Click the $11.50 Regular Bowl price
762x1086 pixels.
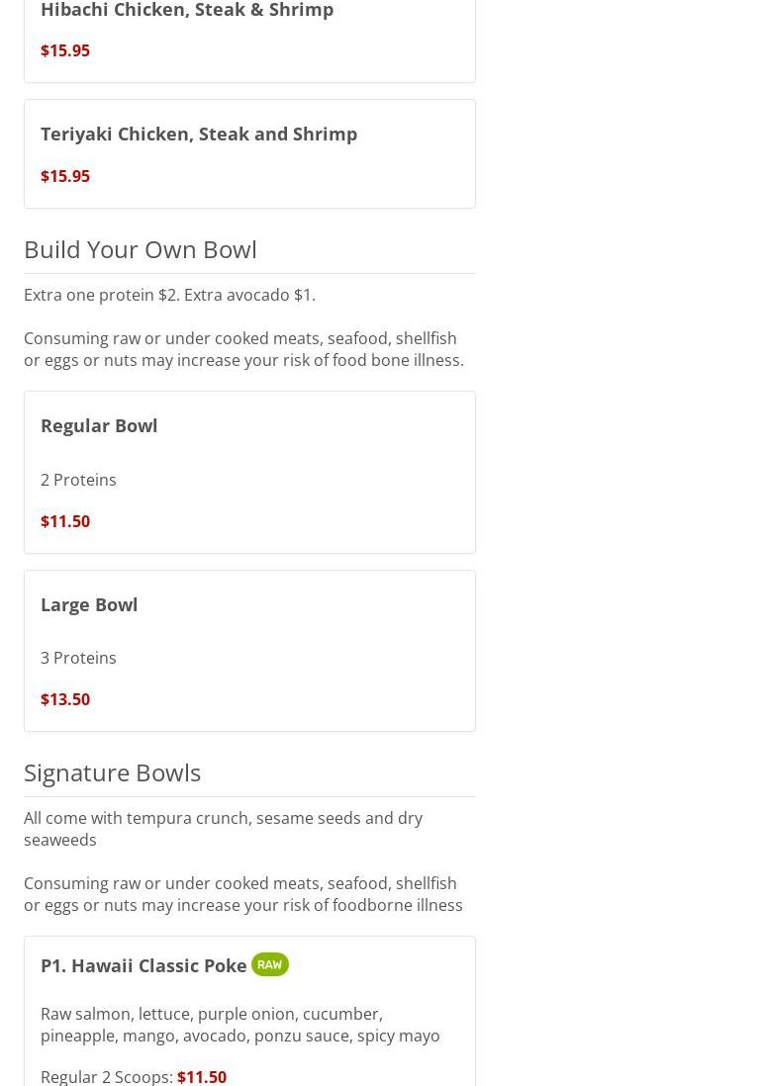[65, 521]
